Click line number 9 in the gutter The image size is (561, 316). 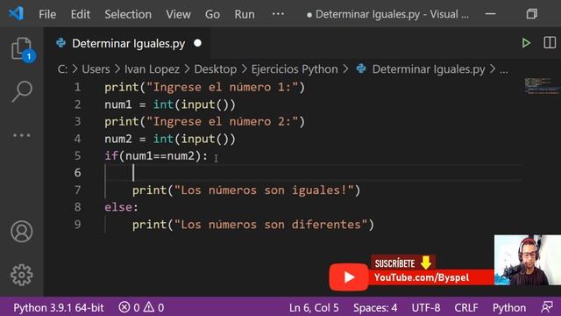click(78, 225)
